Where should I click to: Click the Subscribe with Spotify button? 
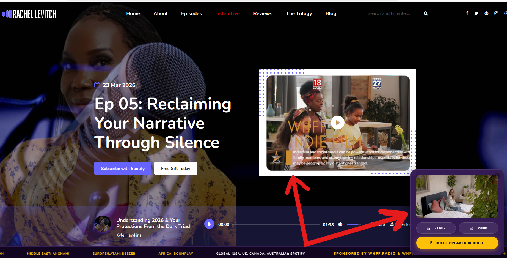(x=123, y=168)
